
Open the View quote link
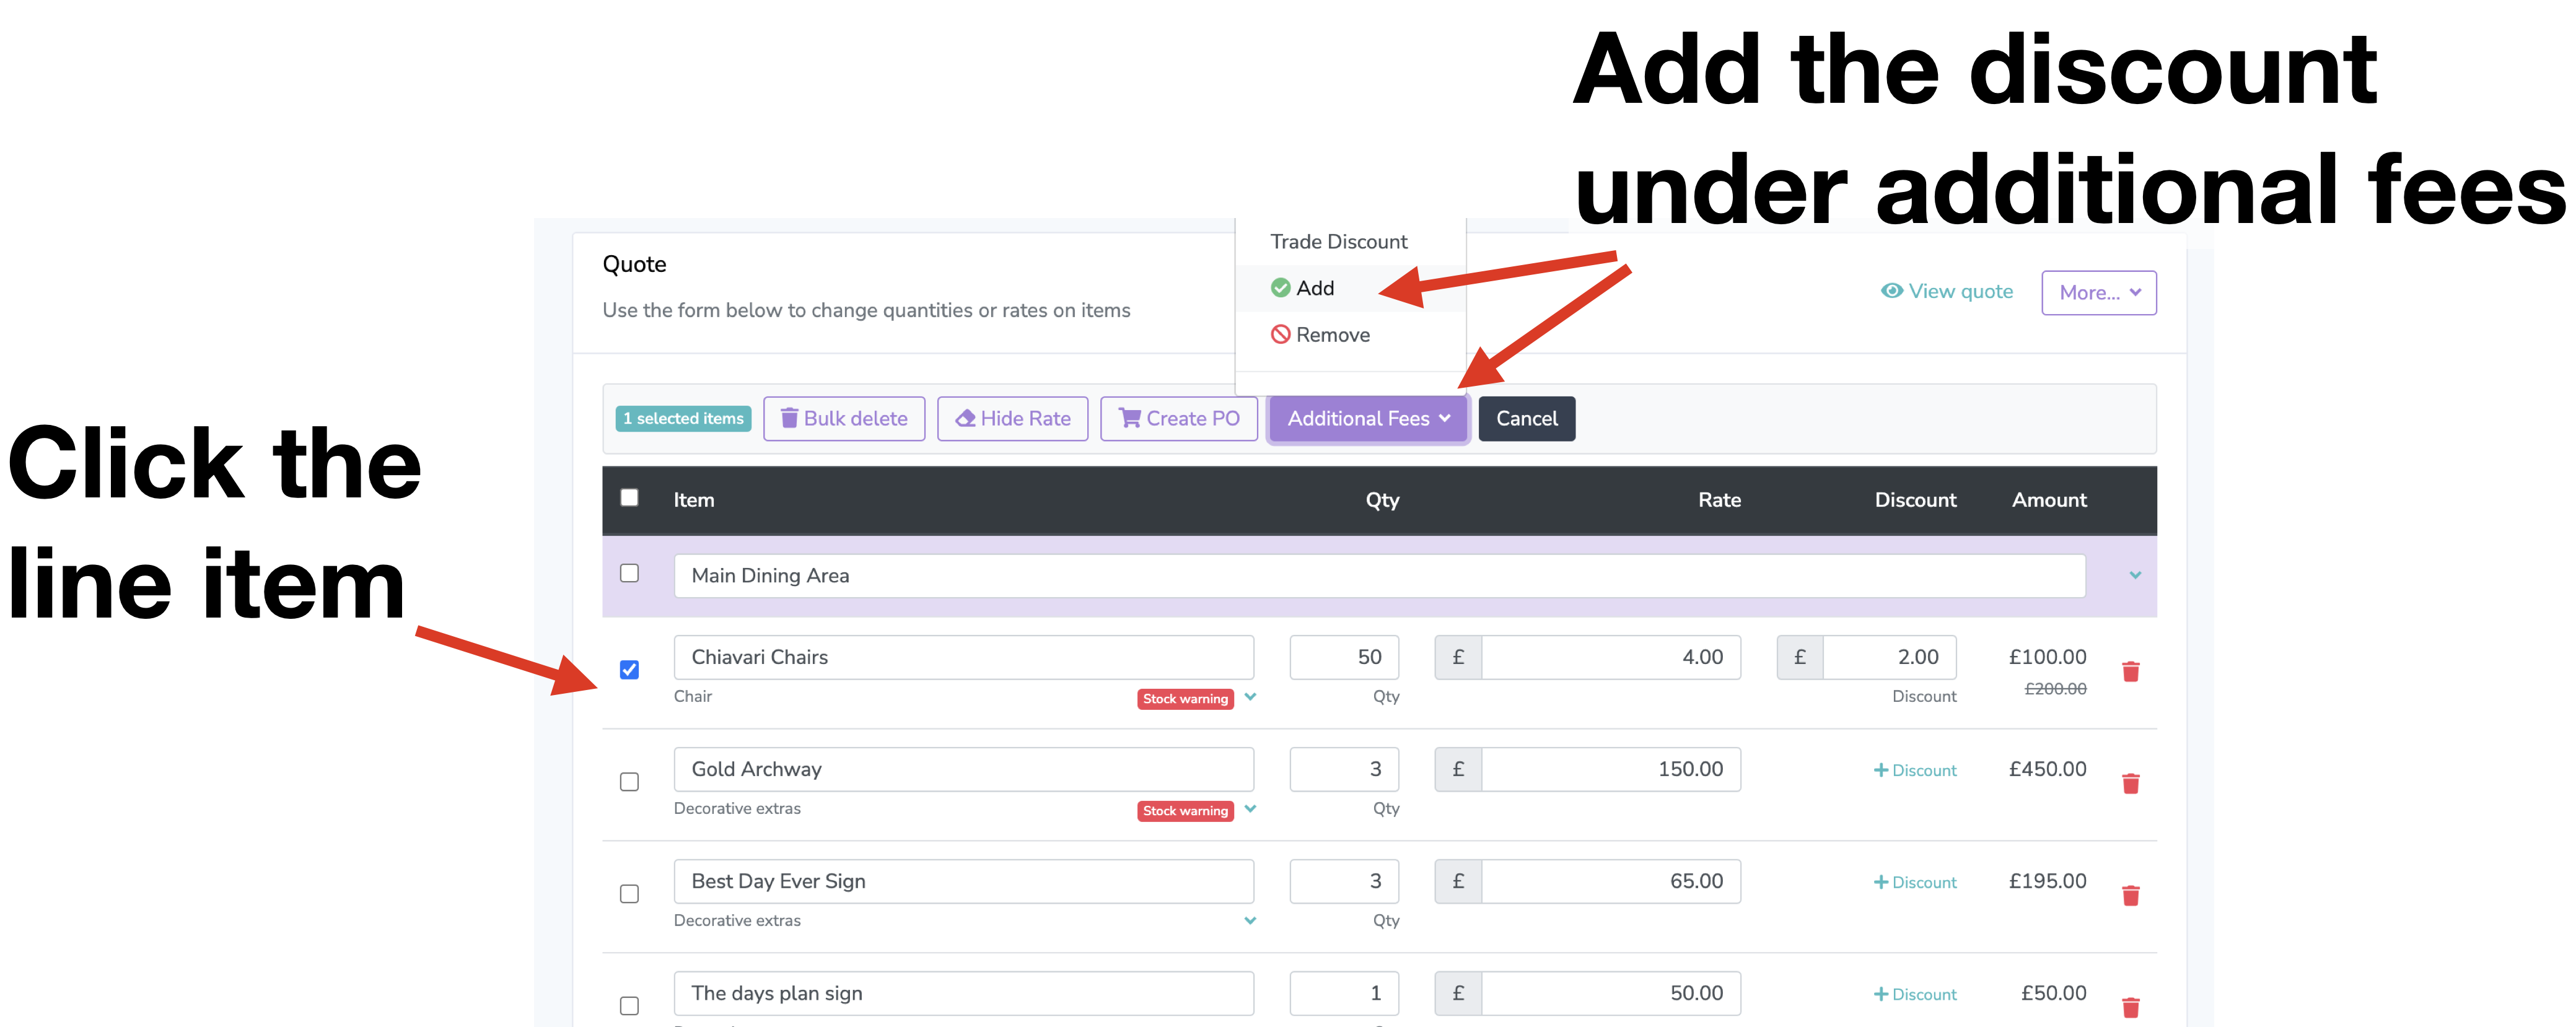pyautogui.click(x=1946, y=291)
